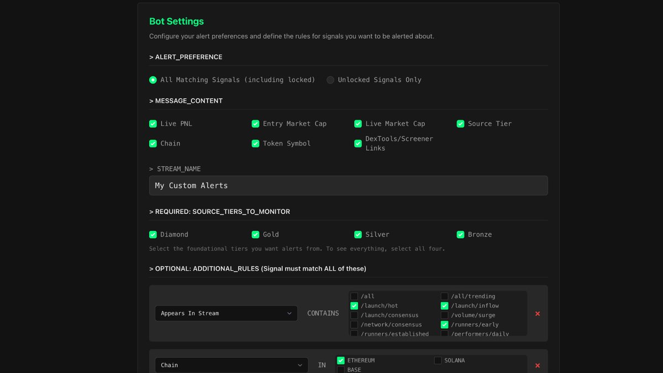The height and width of the screenshot is (373, 663).
Task: Toggle the Source Tier message checkbox
Action: click(x=460, y=124)
